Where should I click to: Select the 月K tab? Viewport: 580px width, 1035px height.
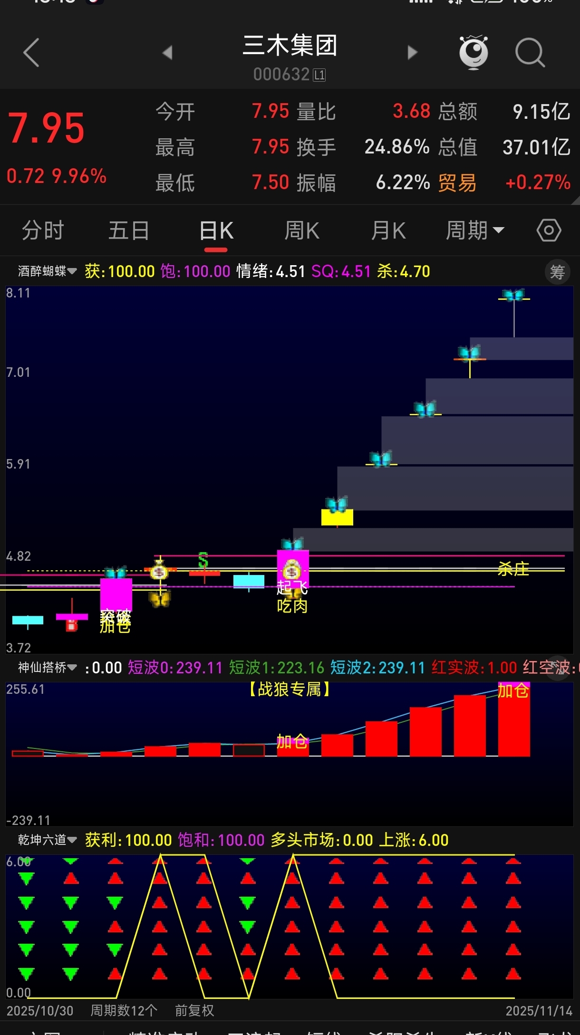(388, 230)
